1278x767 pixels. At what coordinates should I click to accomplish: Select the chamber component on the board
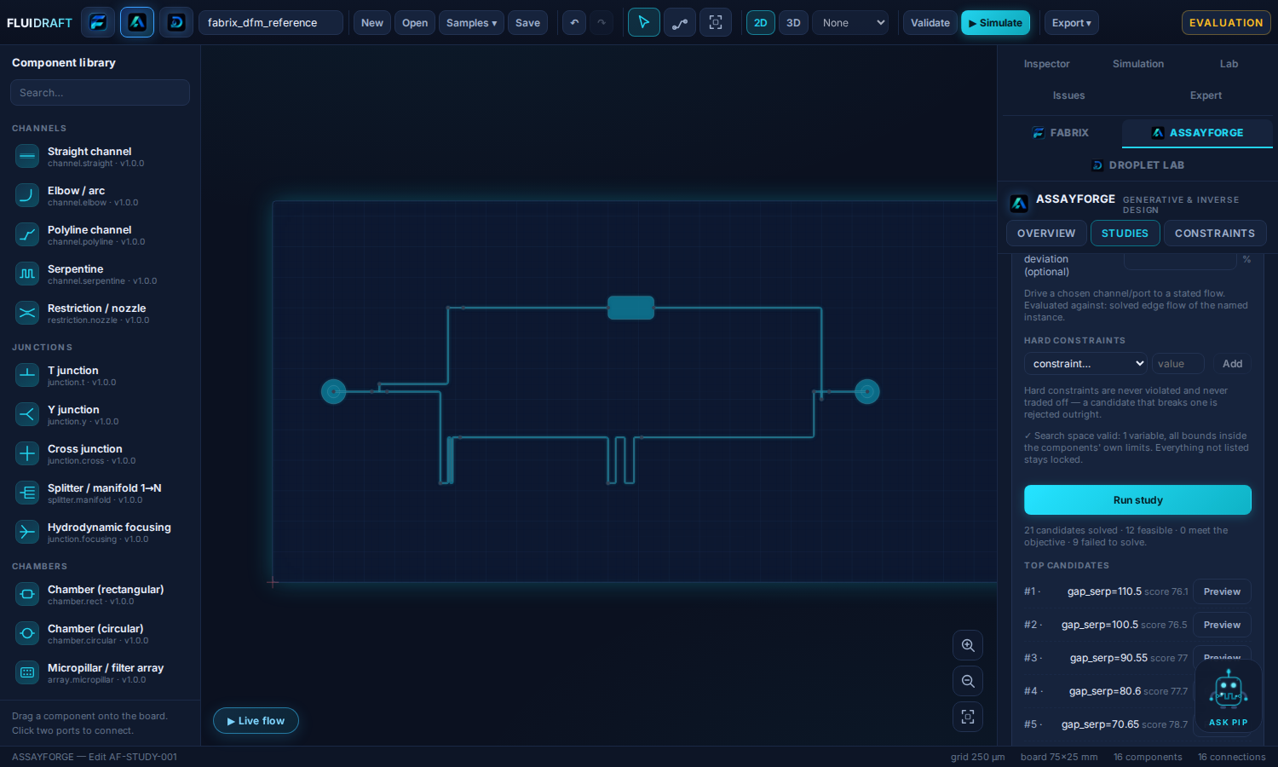(x=630, y=308)
